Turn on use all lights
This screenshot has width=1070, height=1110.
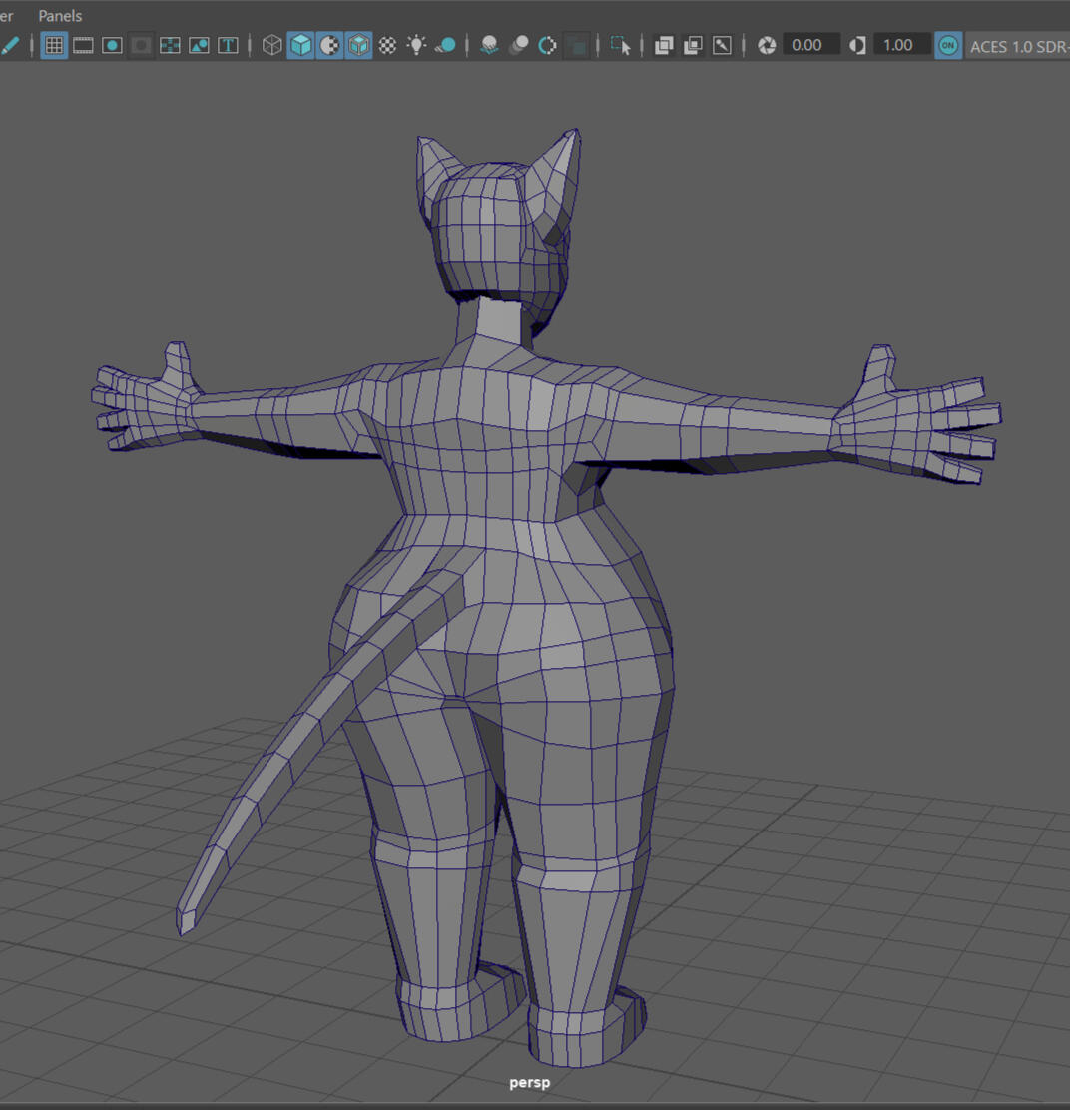coord(416,45)
